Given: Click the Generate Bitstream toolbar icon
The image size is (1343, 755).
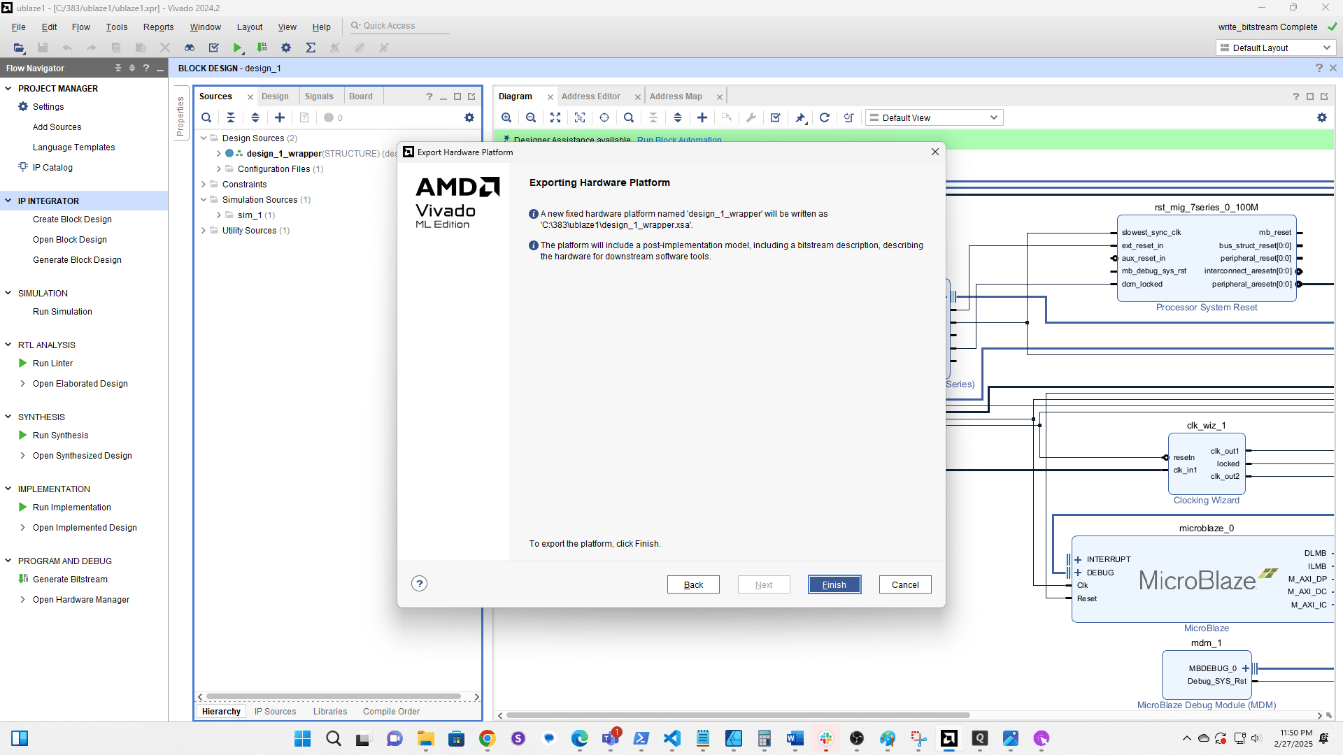Looking at the screenshot, I should click(x=262, y=48).
